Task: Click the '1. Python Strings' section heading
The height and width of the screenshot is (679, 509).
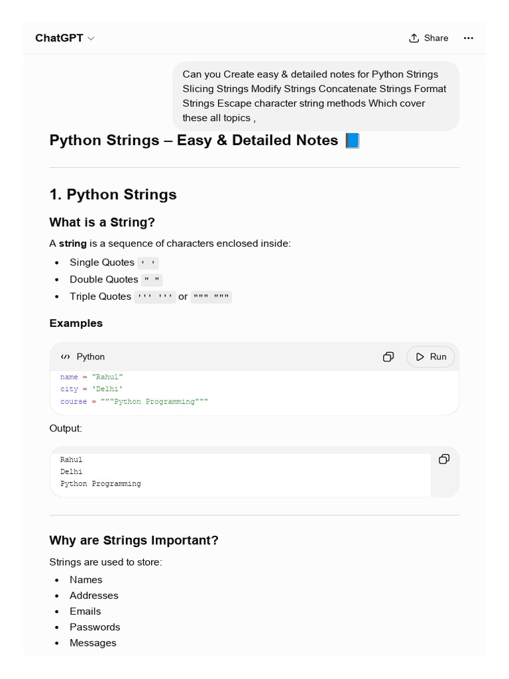Action: 113,194
